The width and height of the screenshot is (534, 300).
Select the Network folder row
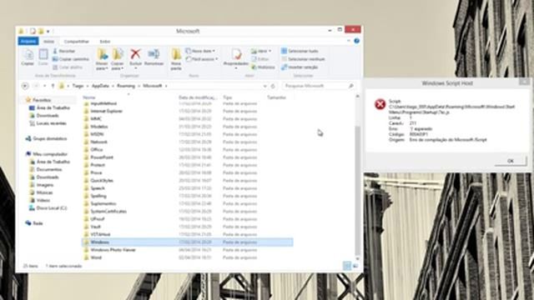tap(187, 142)
